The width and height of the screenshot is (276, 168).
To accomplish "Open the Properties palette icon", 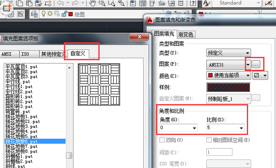I will (133, 3).
